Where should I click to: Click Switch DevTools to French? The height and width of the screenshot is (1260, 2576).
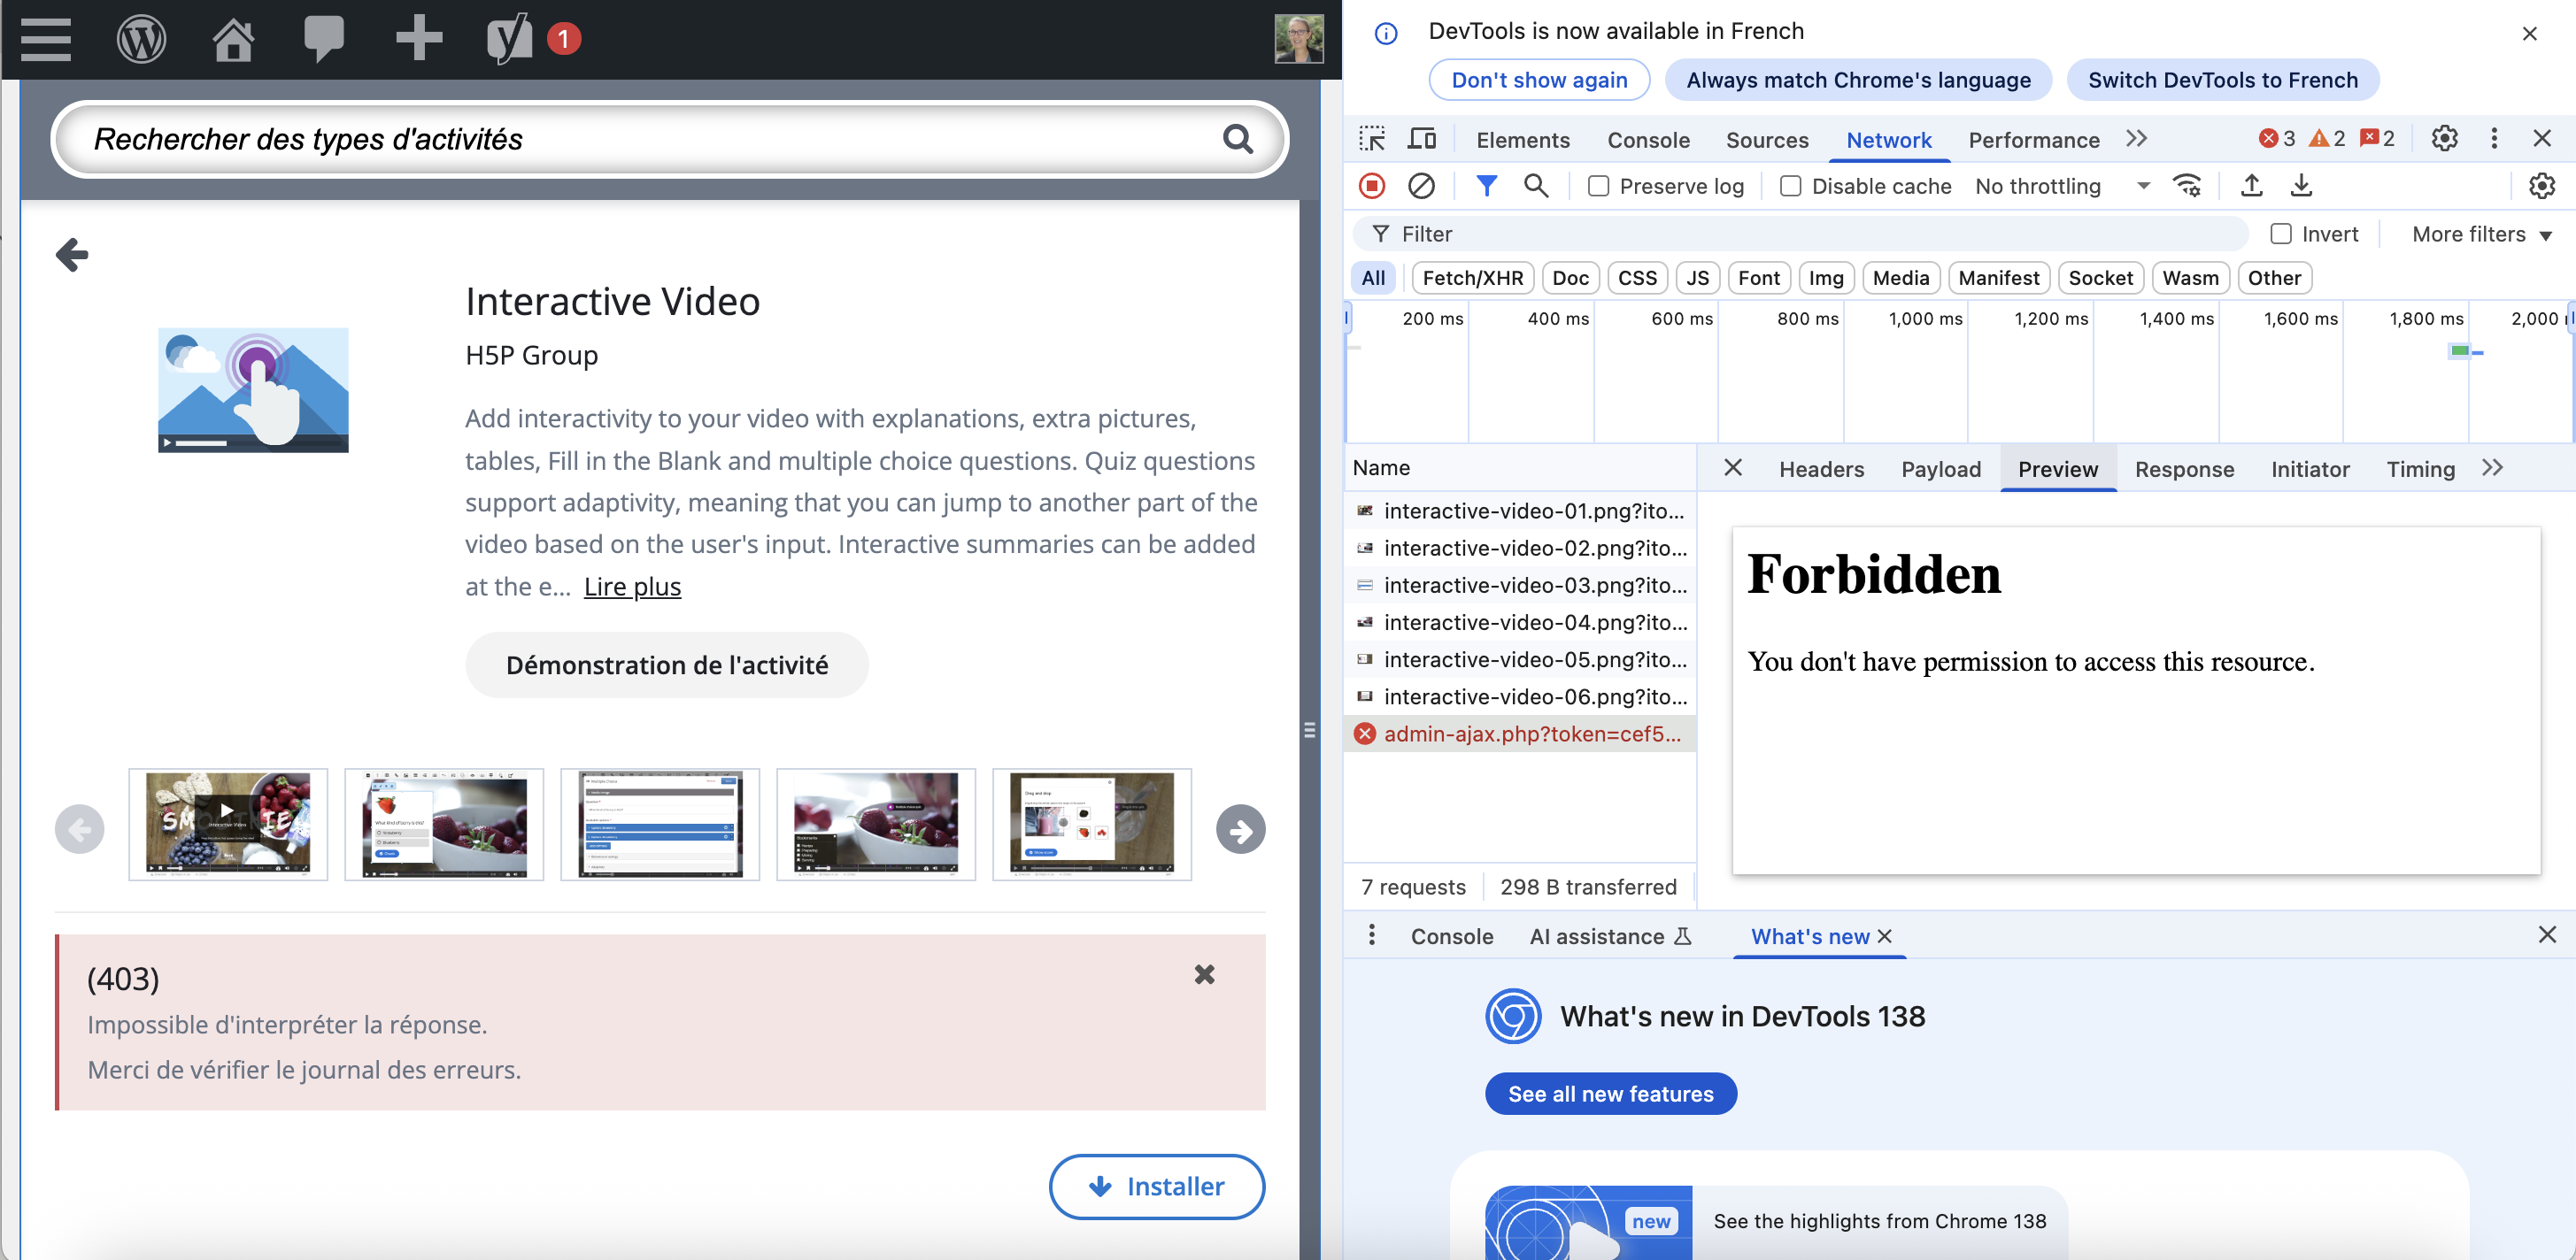(2222, 80)
